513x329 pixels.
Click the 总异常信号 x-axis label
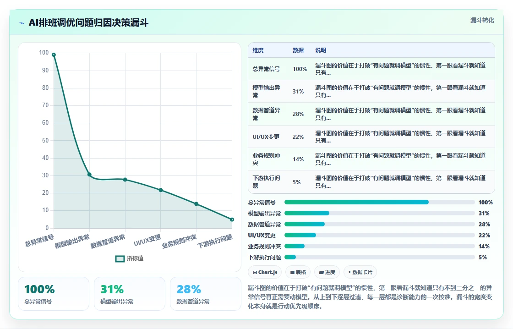(x=39, y=240)
